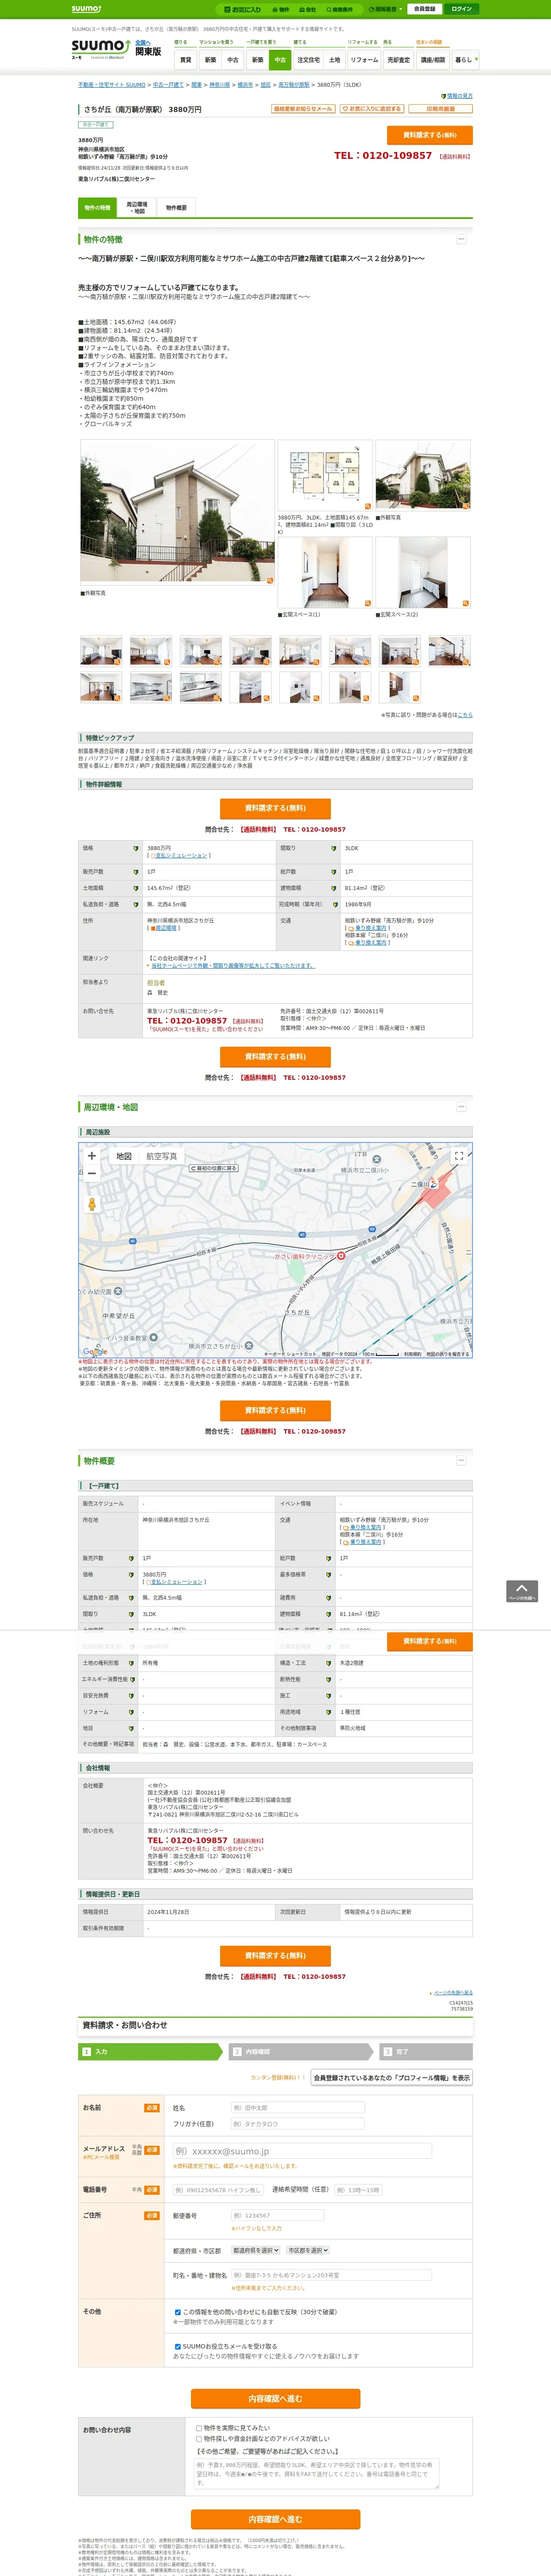Expand the 暮らし navigation dropdown
The image size is (551, 2576).
pyautogui.click(x=466, y=60)
